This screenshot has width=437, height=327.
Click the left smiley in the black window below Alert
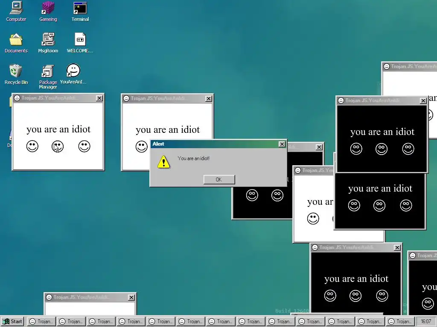[252, 195]
